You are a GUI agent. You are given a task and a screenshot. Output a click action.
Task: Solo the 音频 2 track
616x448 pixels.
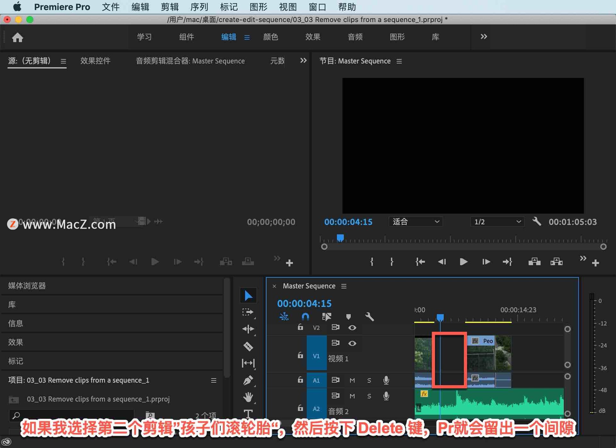click(369, 396)
